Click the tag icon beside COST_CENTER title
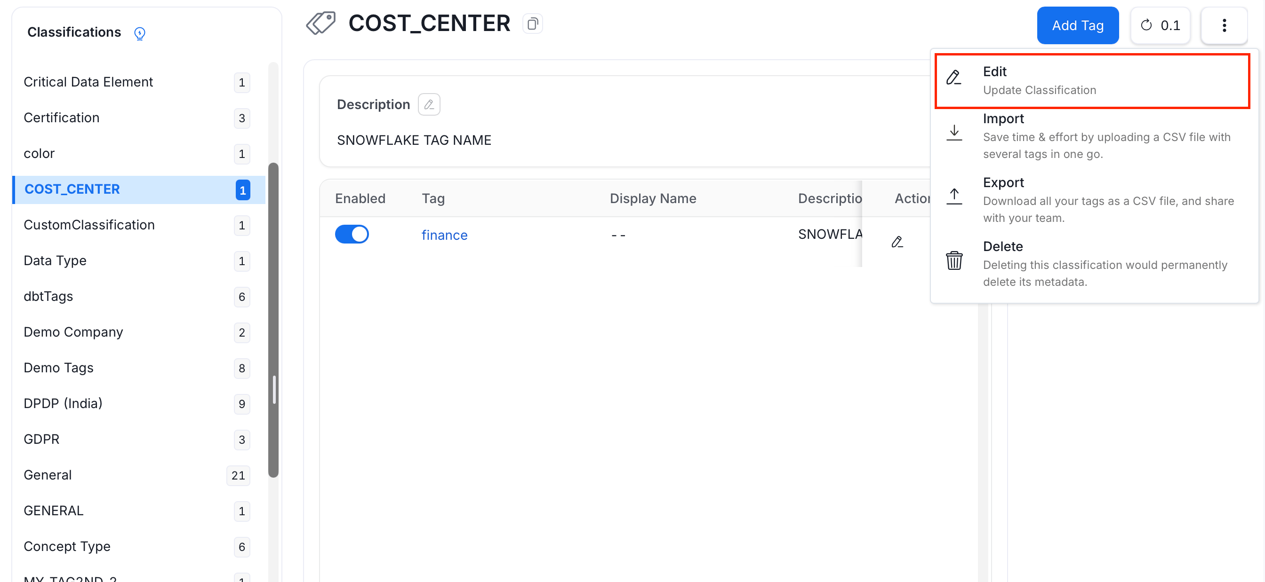The width and height of the screenshot is (1265, 582). pyautogui.click(x=320, y=23)
